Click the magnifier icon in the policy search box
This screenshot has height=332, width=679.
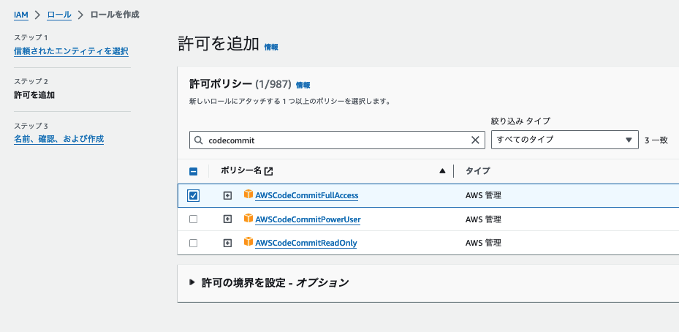[x=198, y=140]
